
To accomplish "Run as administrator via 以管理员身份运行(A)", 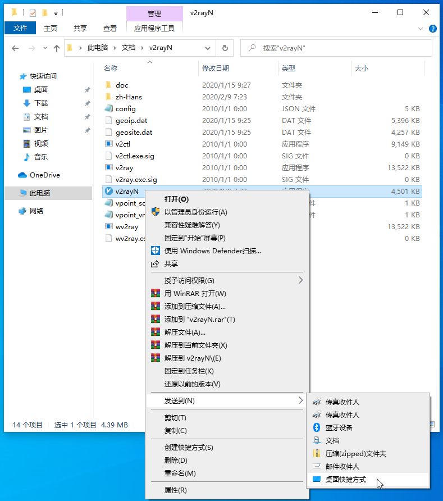I will [x=227, y=212].
